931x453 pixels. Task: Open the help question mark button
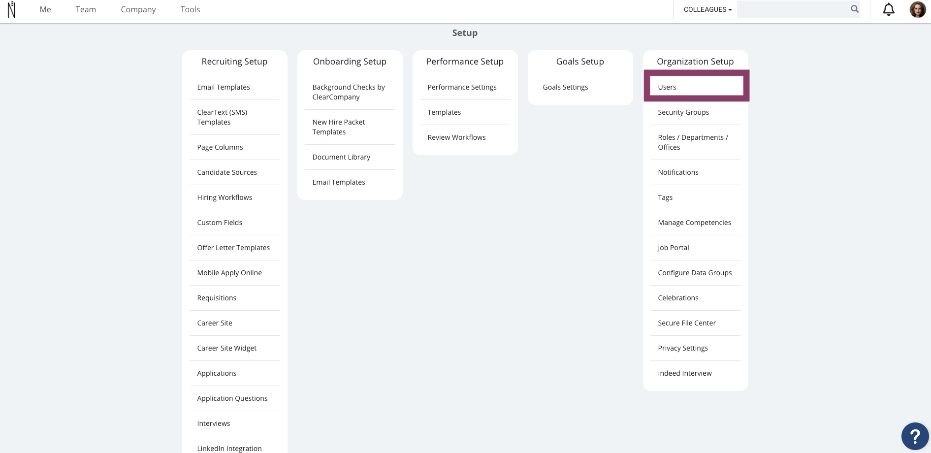pyautogui.click(x=915, y=436)
